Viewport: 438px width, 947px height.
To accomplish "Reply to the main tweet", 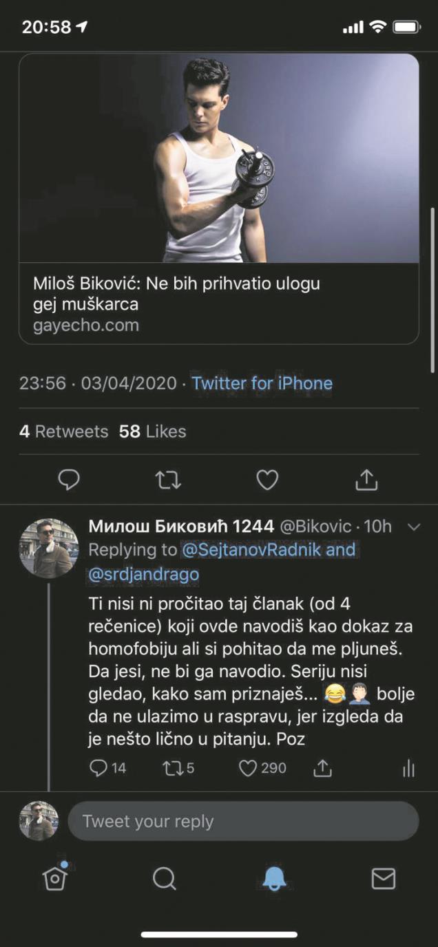I will (x=69, y=480).
